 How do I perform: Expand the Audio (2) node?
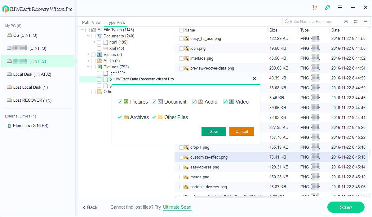(x=88, y=61)
